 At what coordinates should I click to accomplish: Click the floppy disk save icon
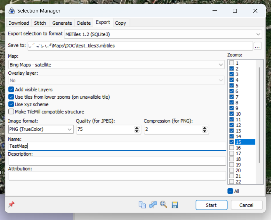175,205
